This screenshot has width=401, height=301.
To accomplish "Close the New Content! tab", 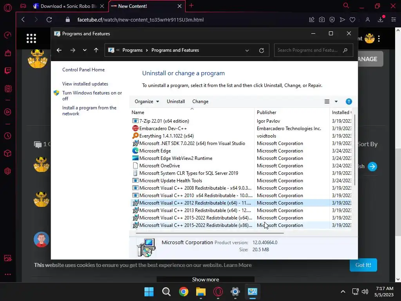I will click(x=179, y=6).
